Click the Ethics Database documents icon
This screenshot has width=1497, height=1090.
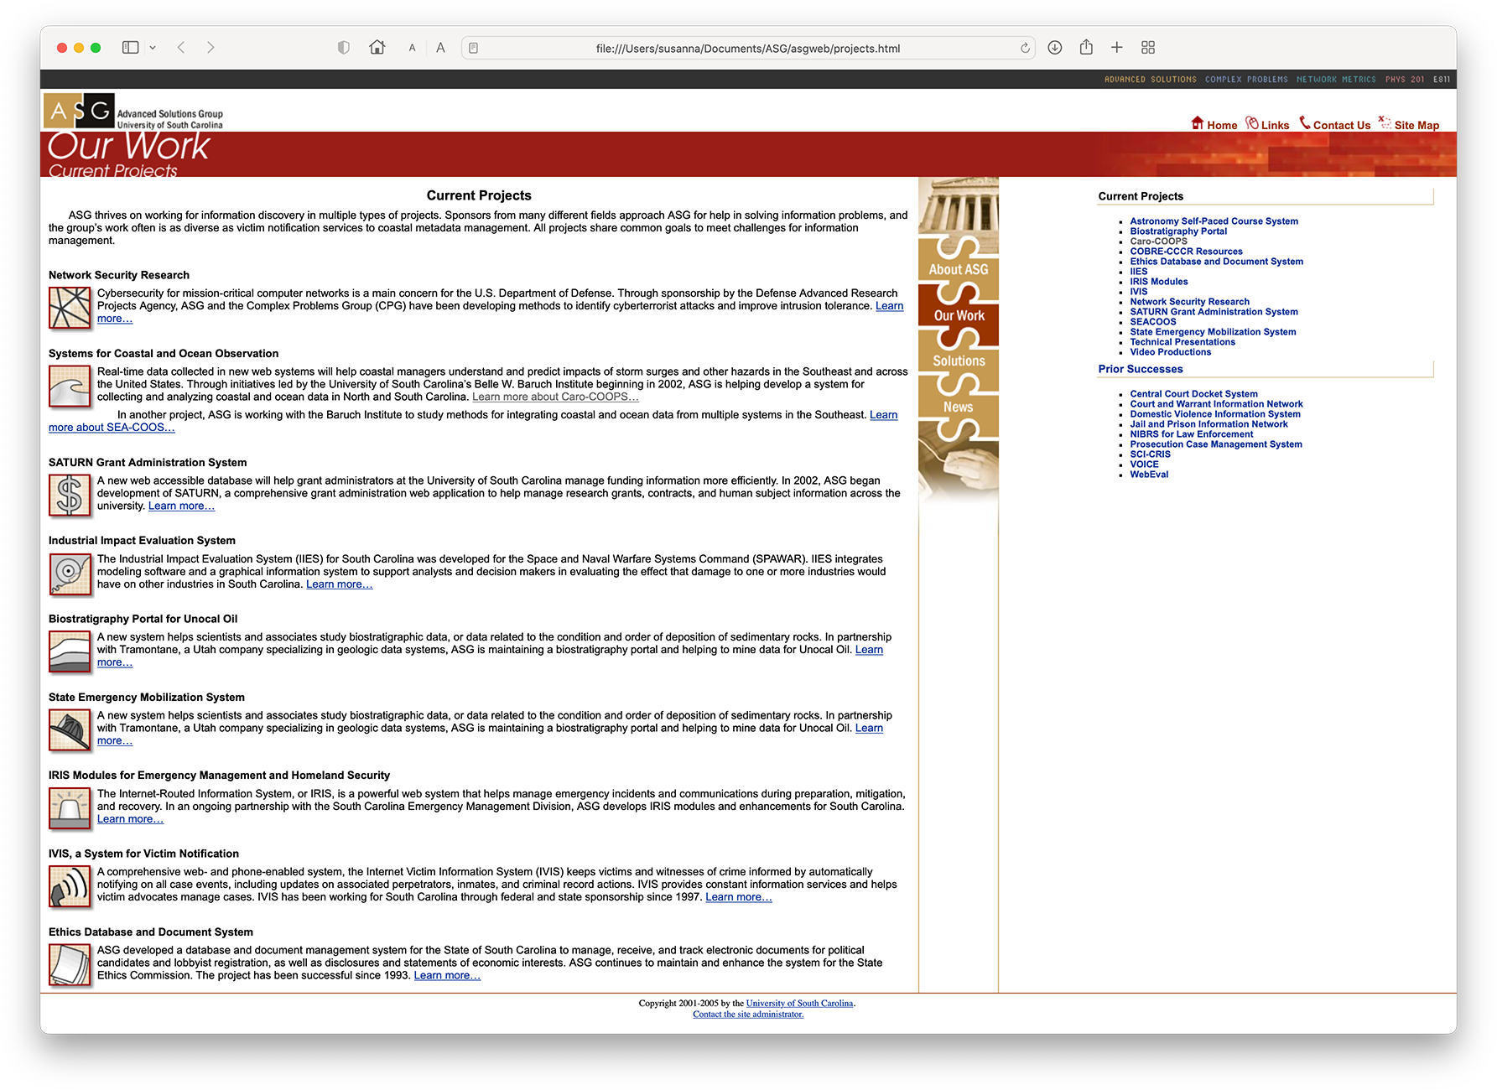(x=70, y=965)
